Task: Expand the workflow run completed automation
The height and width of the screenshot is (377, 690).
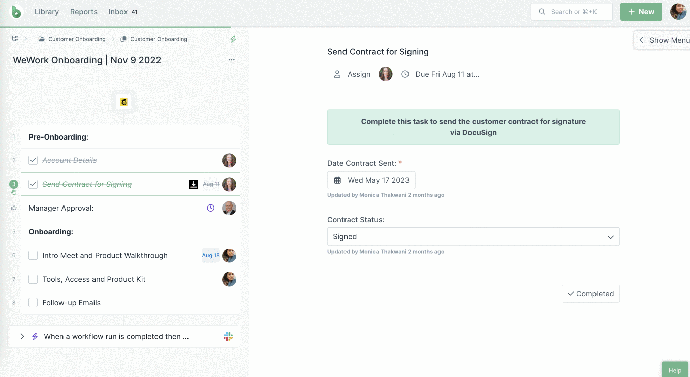Action: 22,336
